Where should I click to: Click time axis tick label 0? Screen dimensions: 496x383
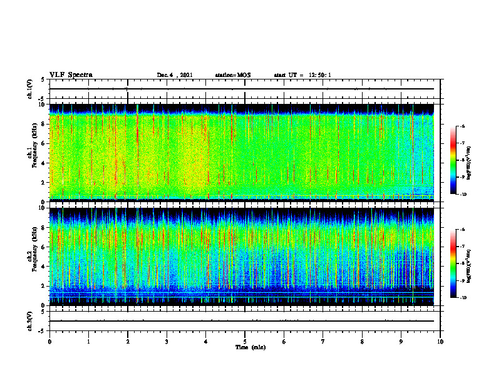[x=49, y=342]
